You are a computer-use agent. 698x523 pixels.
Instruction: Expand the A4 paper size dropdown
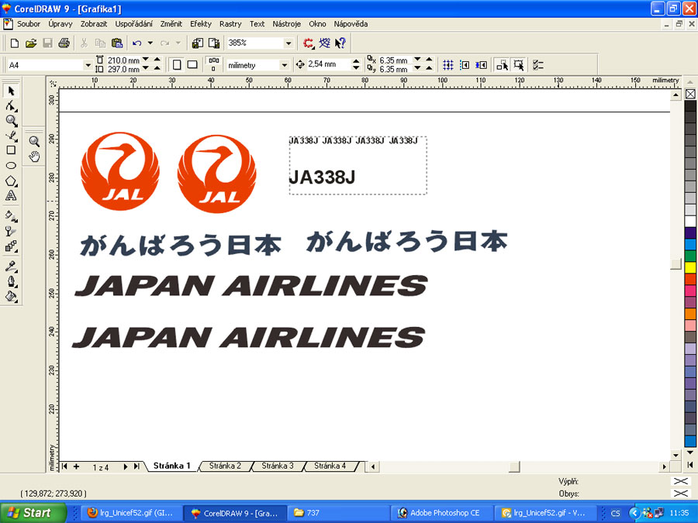pyautogui.click(x=88, y=65)
